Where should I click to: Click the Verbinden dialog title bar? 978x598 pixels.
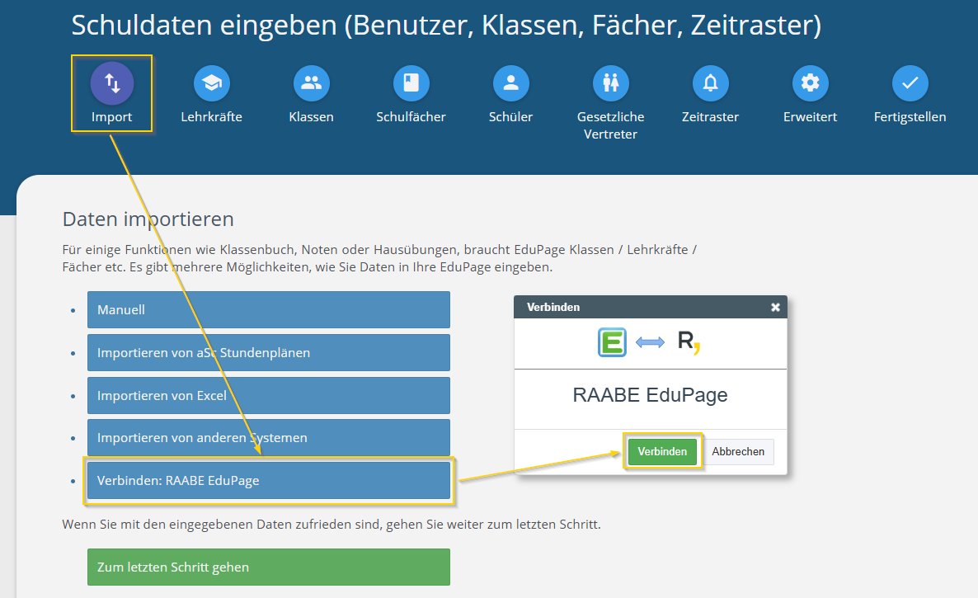(x=651, y=307)
